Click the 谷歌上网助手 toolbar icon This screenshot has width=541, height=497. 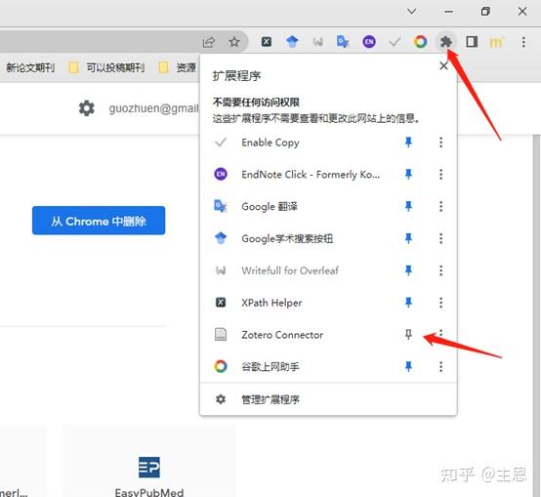tap(420, 42)
